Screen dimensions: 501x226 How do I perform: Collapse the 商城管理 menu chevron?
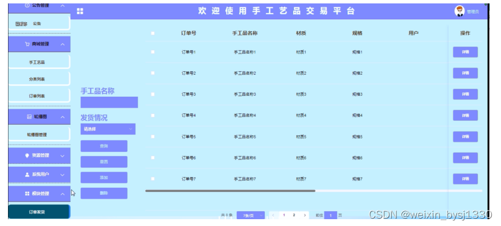coord(63,44)
